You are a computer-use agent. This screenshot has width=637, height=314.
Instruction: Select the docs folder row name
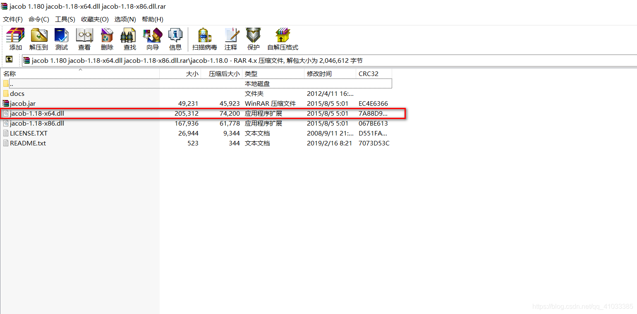pyautogui.click(x=17, y=94)
